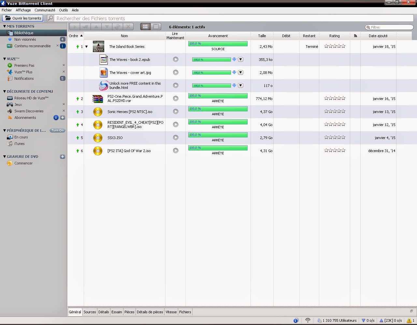Image resolution: width=417 pixels, height=325 pixels.
Task: Close the Vuze™ Plus sidebar entry
Action: coord(64,72)
